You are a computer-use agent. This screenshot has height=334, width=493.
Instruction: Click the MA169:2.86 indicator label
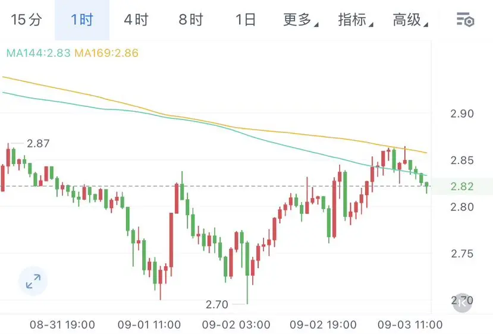coord(106,53)
